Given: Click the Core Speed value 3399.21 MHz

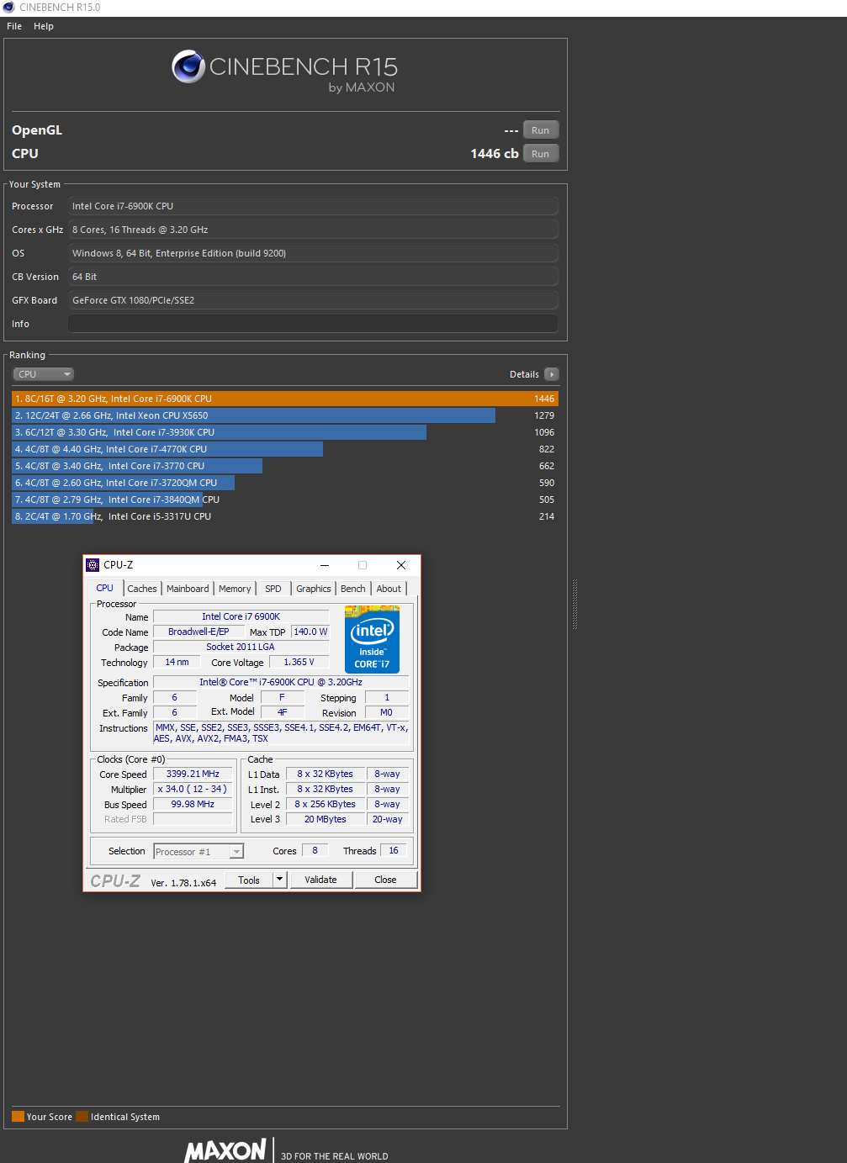Looking at the screenshot, I should pyautogui.click(x=193, y=774).
